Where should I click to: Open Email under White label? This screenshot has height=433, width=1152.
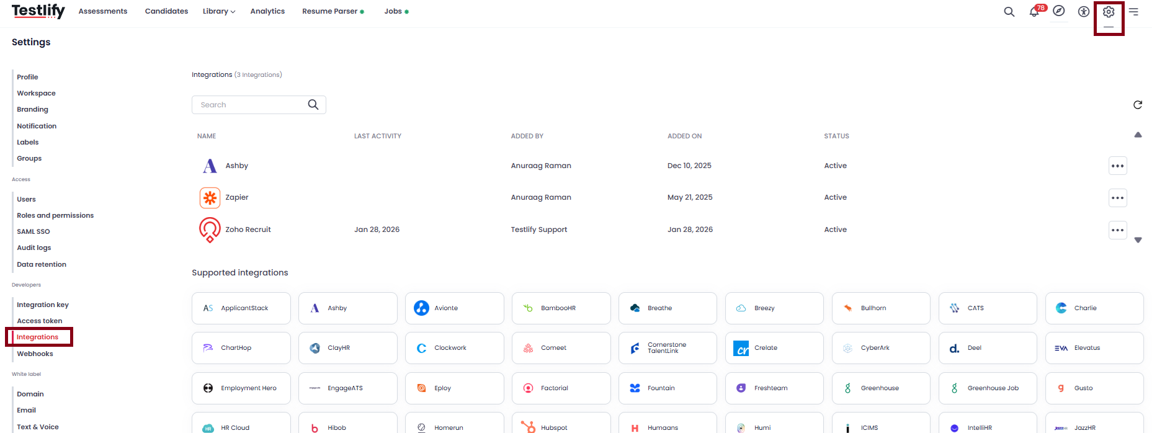26,410
